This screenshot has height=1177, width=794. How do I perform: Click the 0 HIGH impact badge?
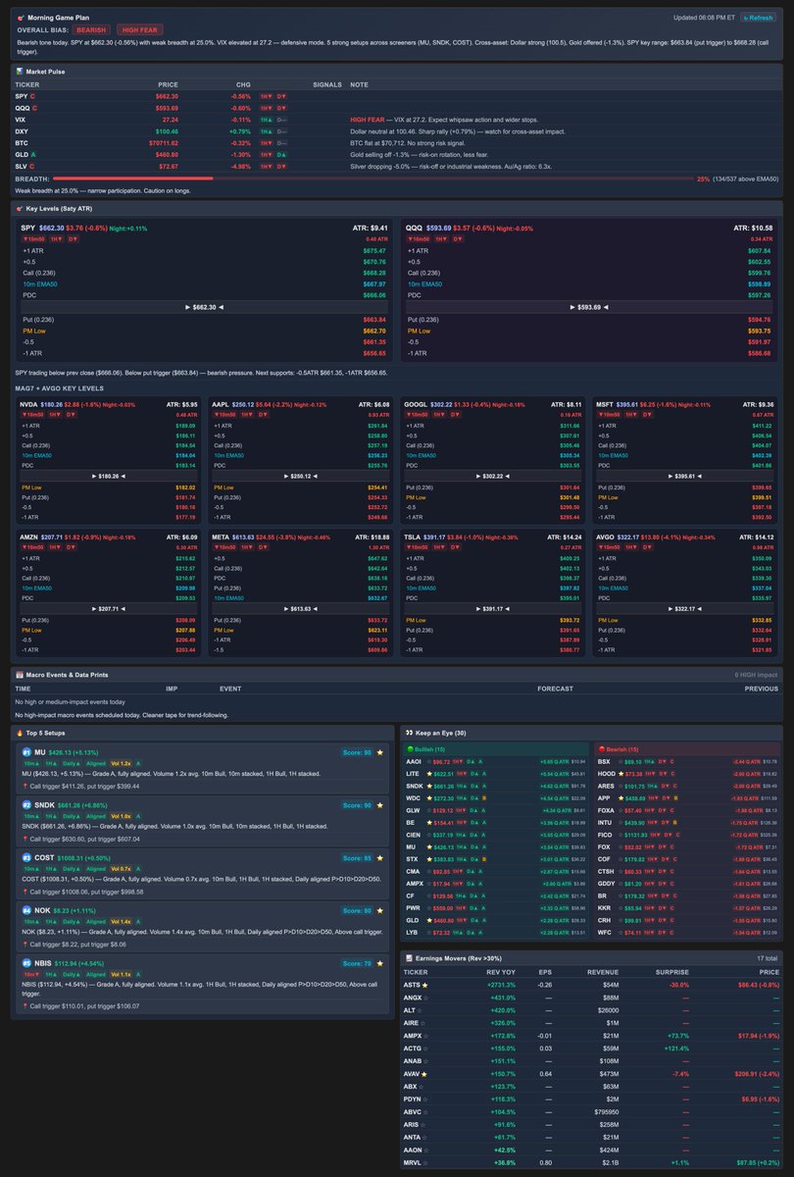point(756,675)
